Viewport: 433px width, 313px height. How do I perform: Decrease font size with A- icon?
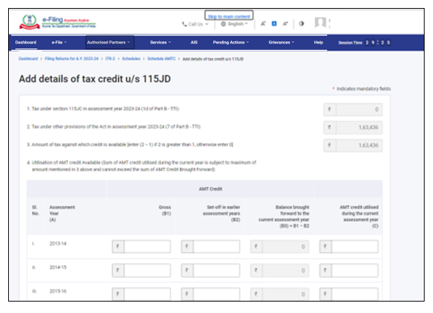click(x=263, y=23)
